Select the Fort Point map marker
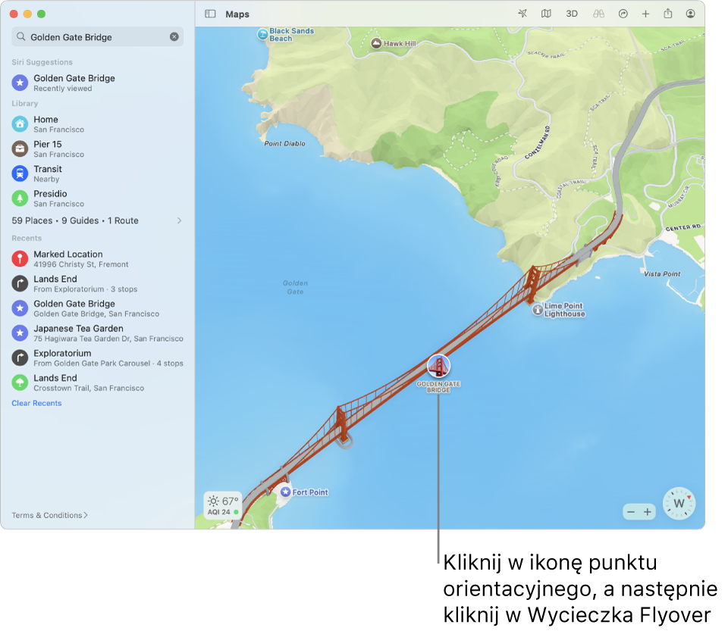Image resolution: width=728 pixels, height=631 pixels. (x=286, y=492)
